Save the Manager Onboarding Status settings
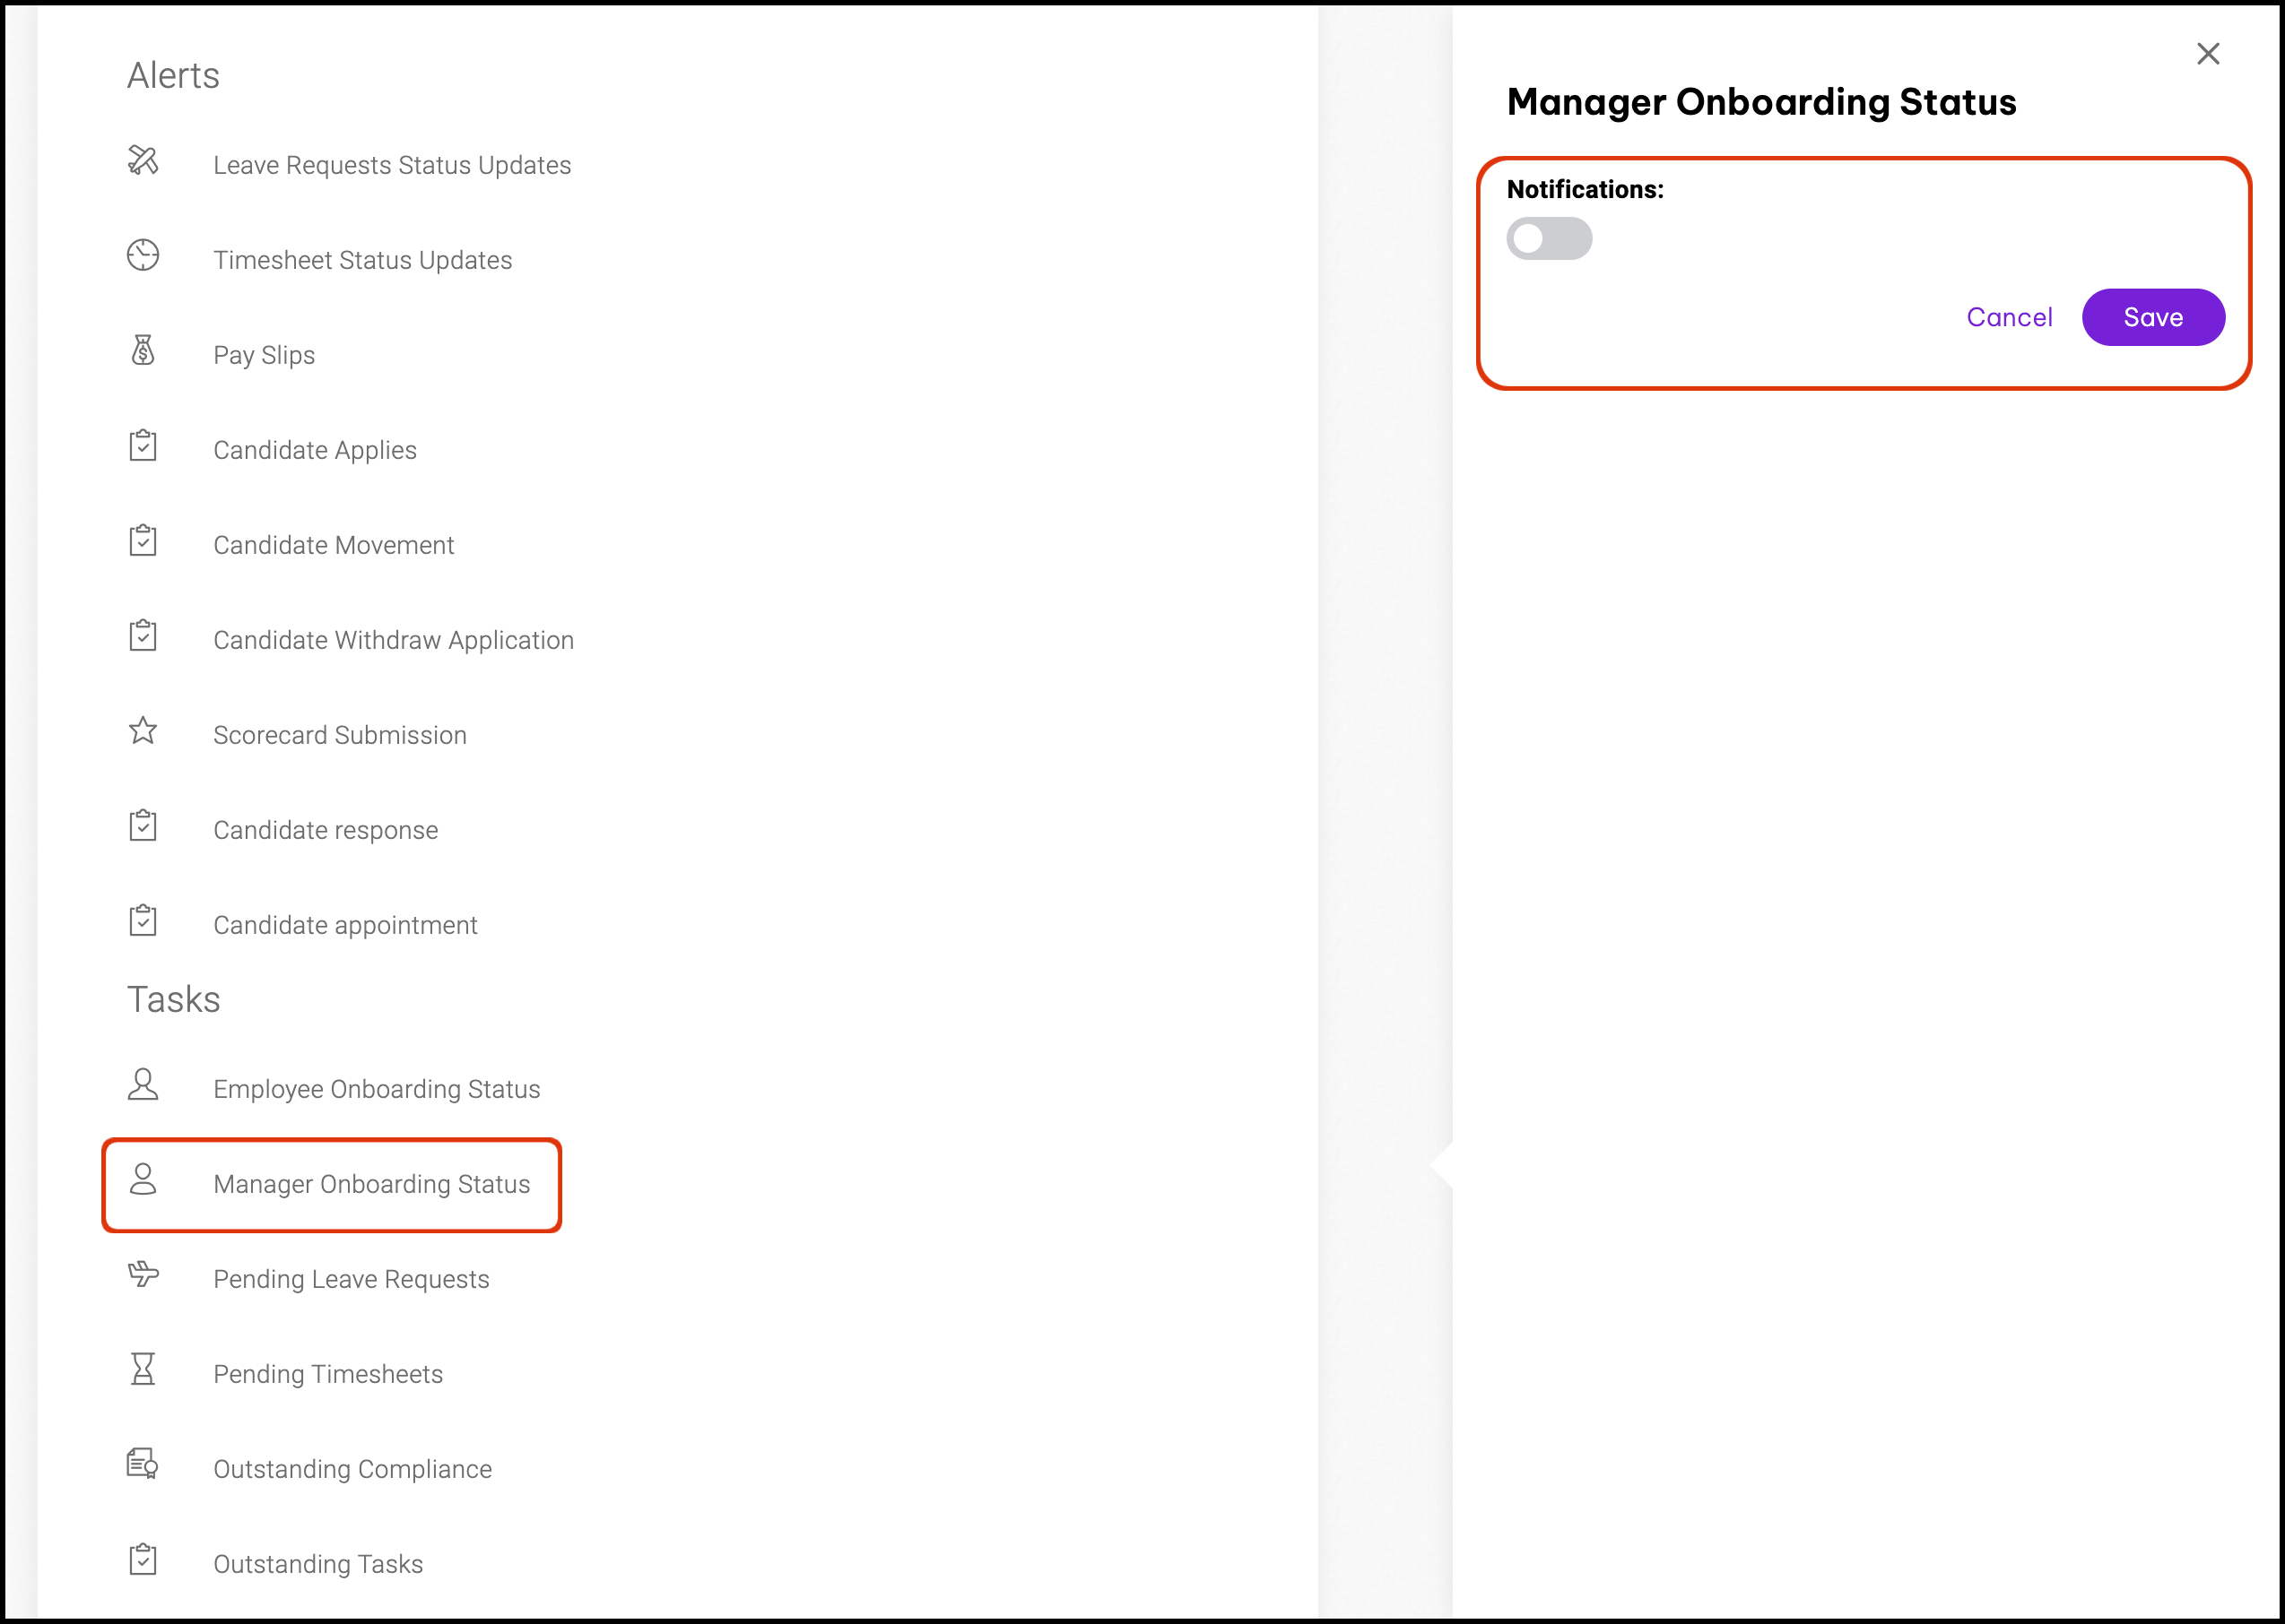 tap(2153, 317)
